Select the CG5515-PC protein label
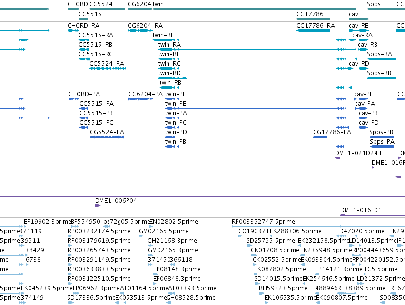 96,123
